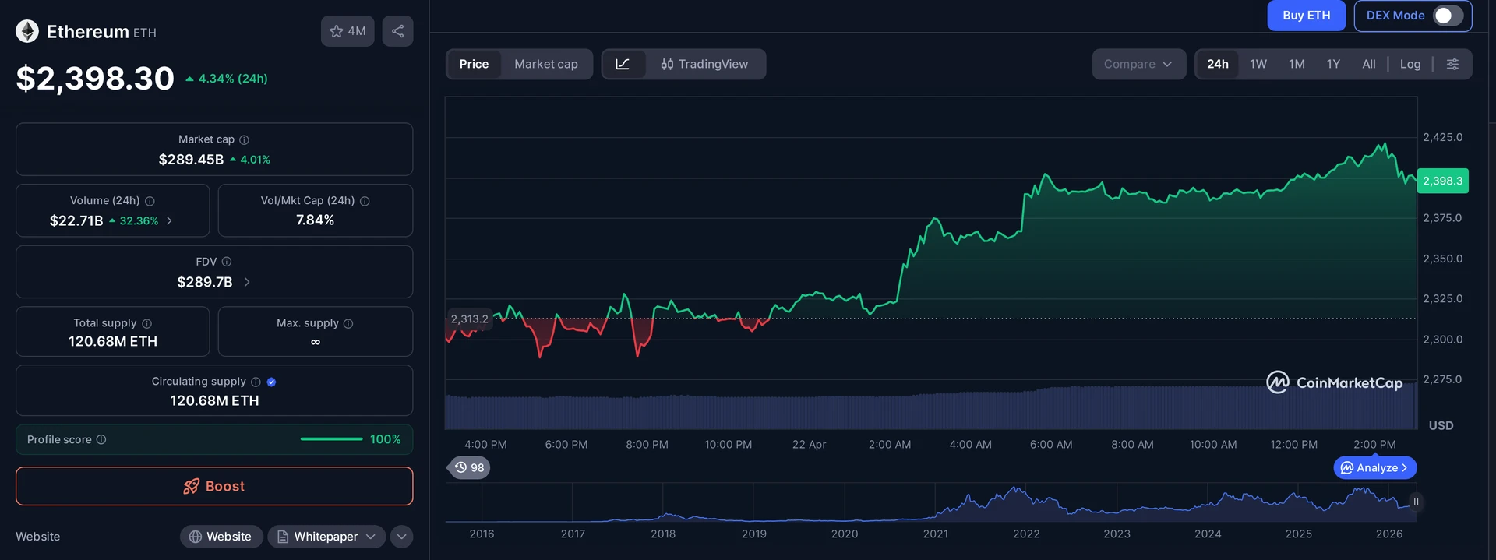Select the 1Y time range
This screenshot has height=560, width=1496.
click(1333, 64)
